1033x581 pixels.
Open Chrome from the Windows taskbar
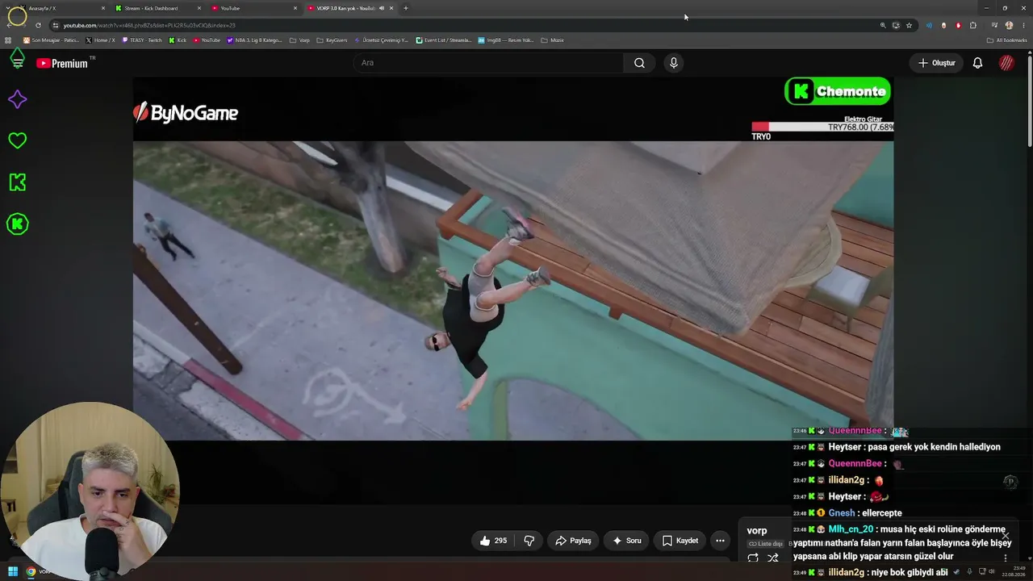pos(31,571)
